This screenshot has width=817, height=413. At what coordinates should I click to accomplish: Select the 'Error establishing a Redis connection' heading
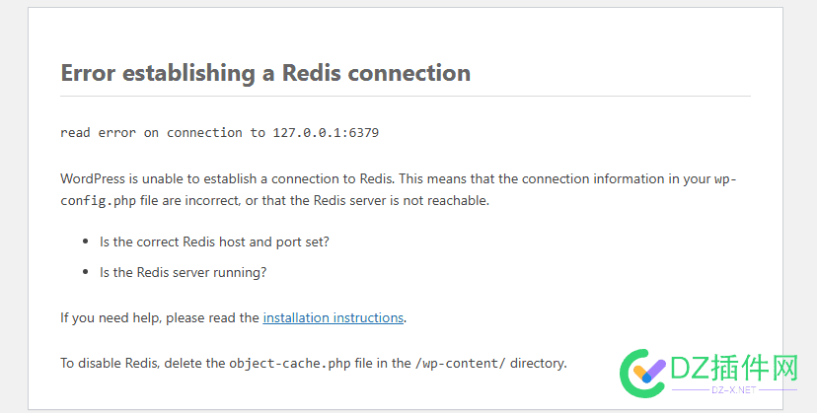click(x=265, y=73)
